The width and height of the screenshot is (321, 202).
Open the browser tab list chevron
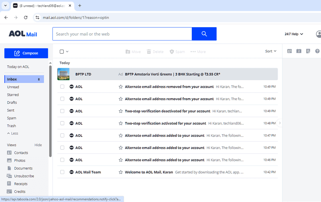[x=6, y=6]
